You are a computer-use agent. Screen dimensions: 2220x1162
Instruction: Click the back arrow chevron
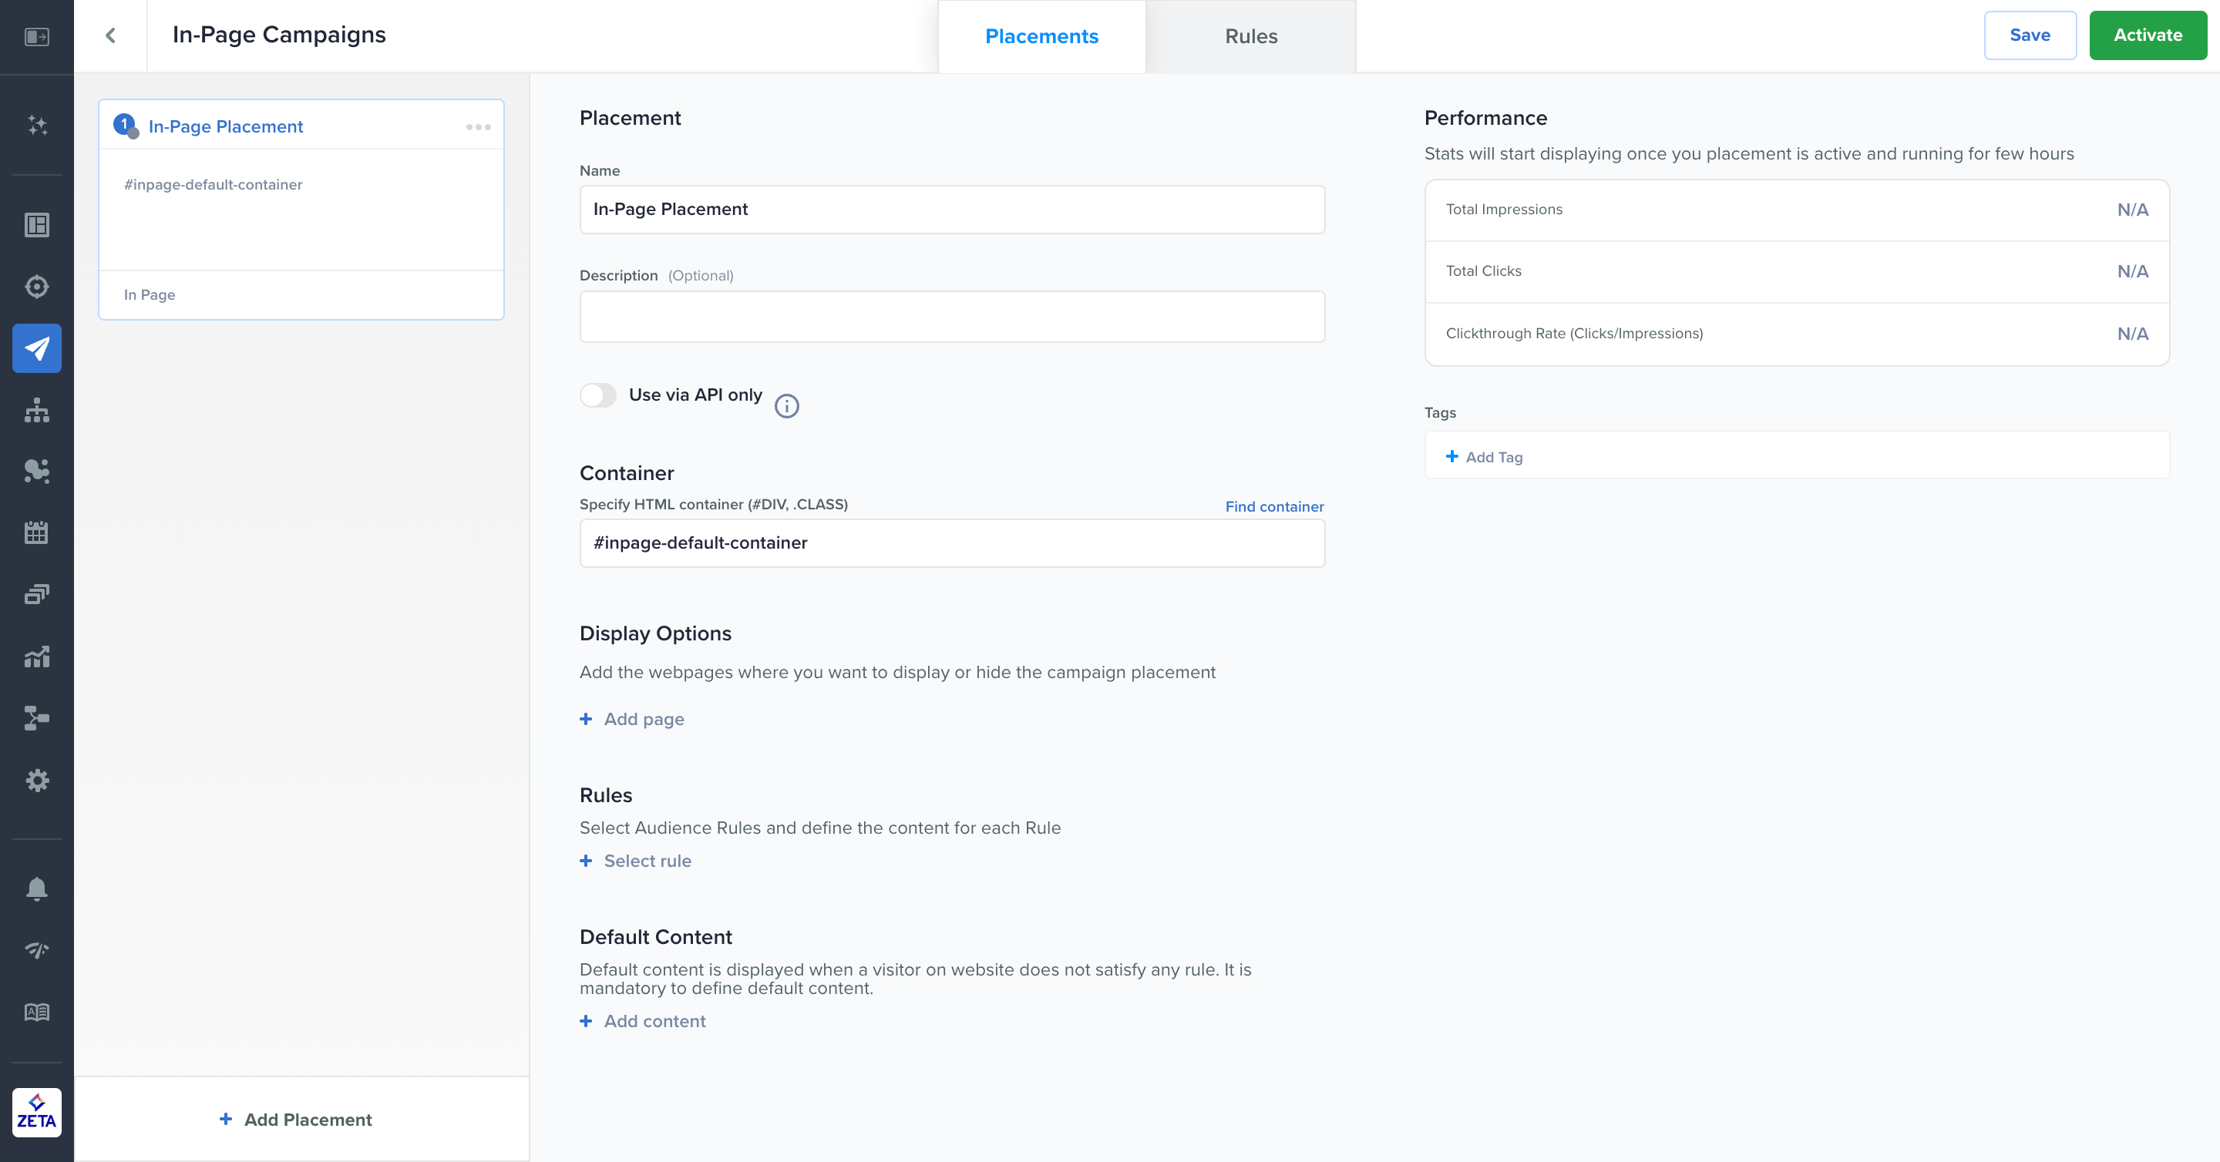(110, 35)
